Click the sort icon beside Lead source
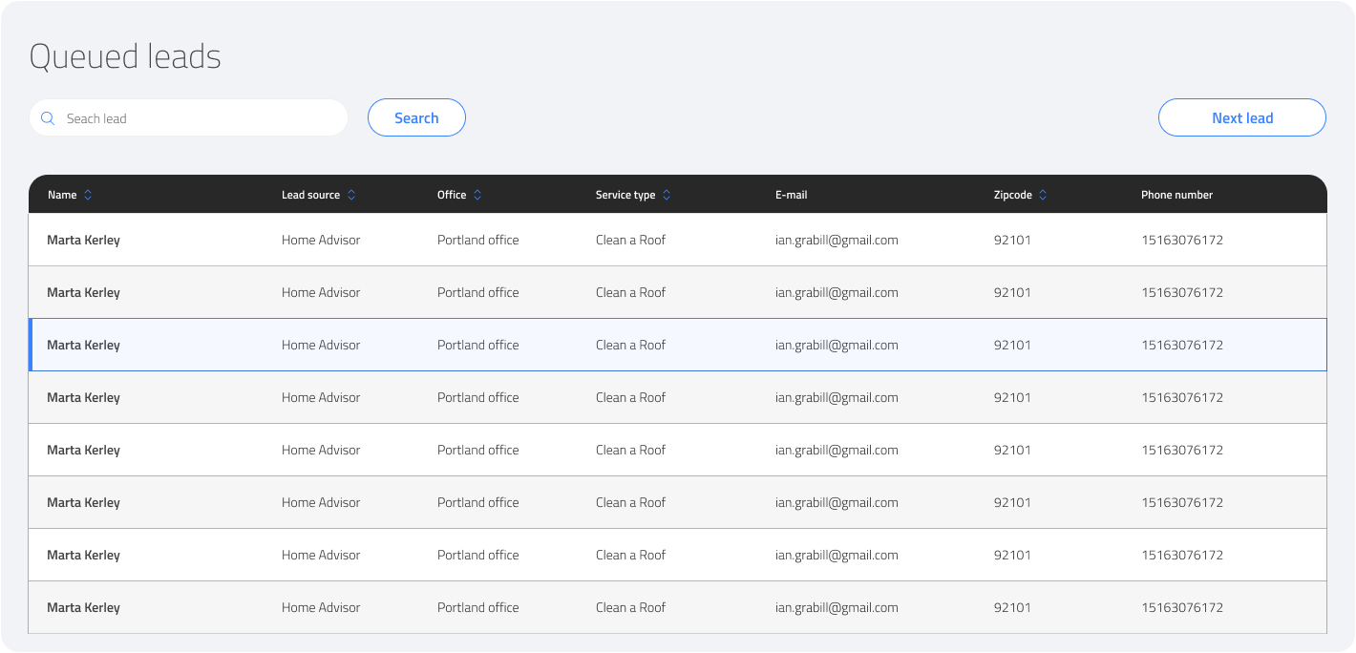 pos(351,194)
